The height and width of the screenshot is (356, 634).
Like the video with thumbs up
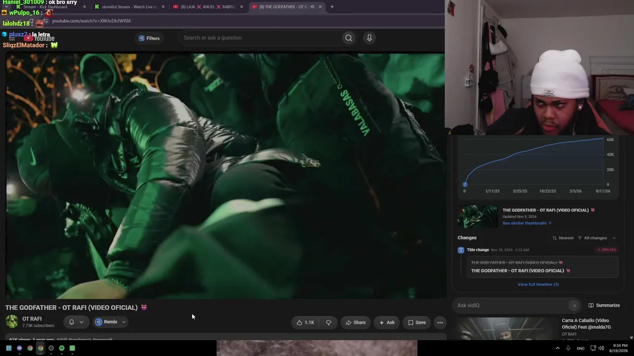pos(305,322)
